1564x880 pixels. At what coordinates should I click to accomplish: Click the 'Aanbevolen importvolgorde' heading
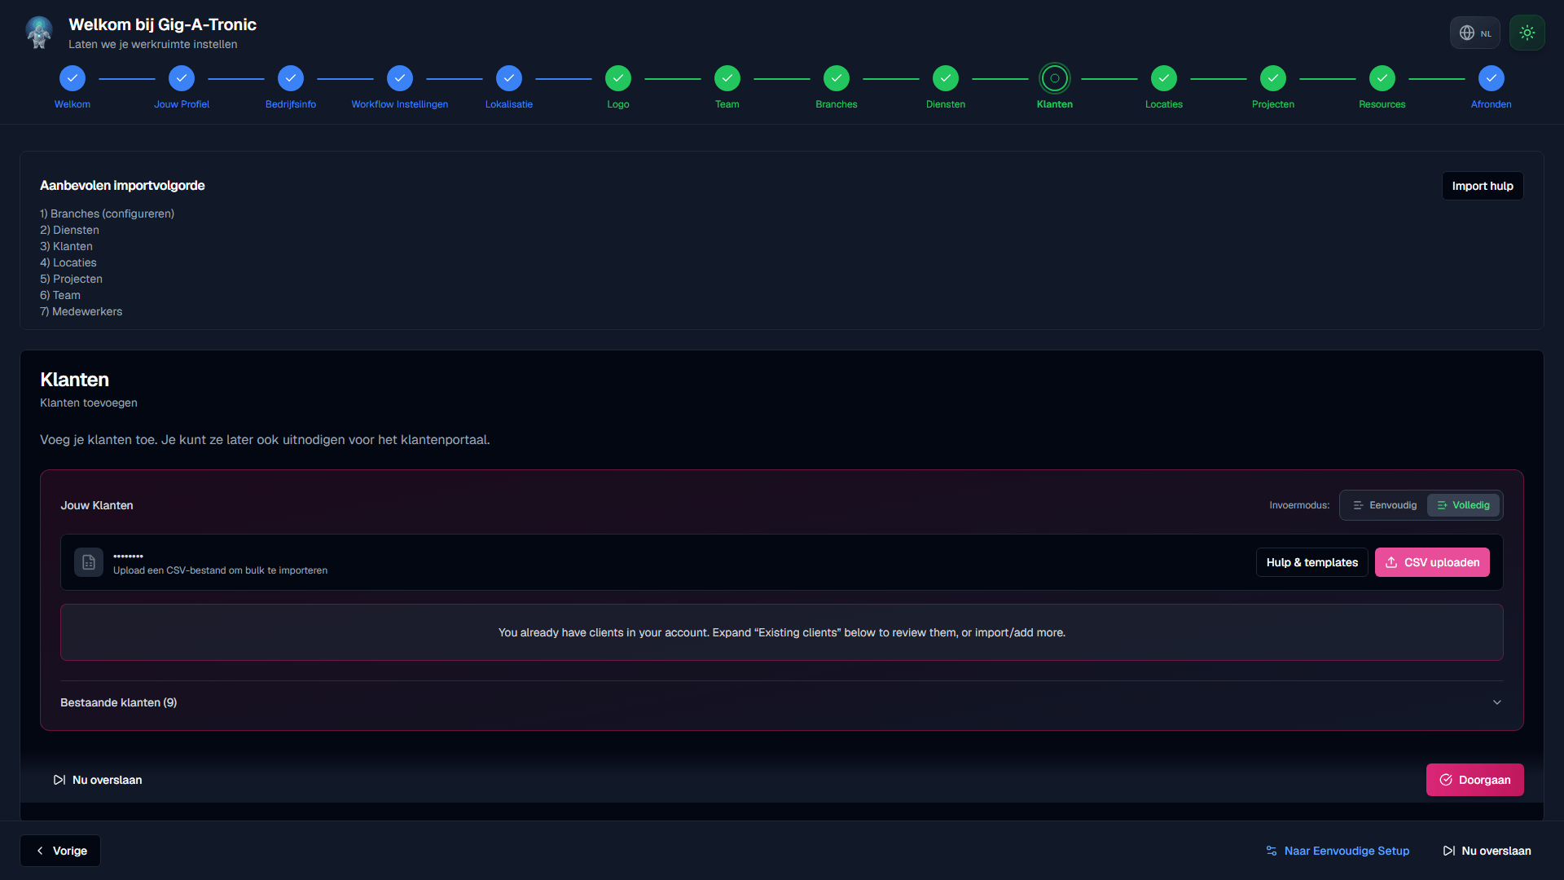pyautogui.click(x=122, y=186)
